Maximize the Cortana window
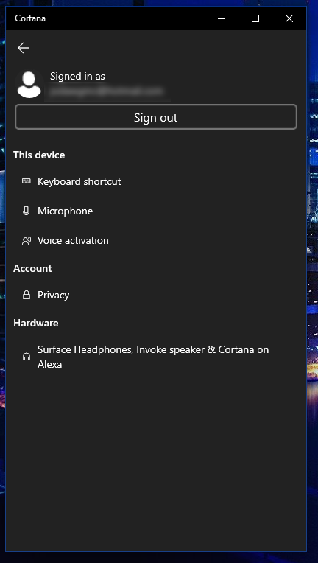 (255, 18)
